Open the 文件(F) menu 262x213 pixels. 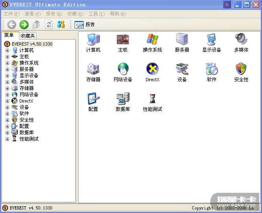[11, 14]
